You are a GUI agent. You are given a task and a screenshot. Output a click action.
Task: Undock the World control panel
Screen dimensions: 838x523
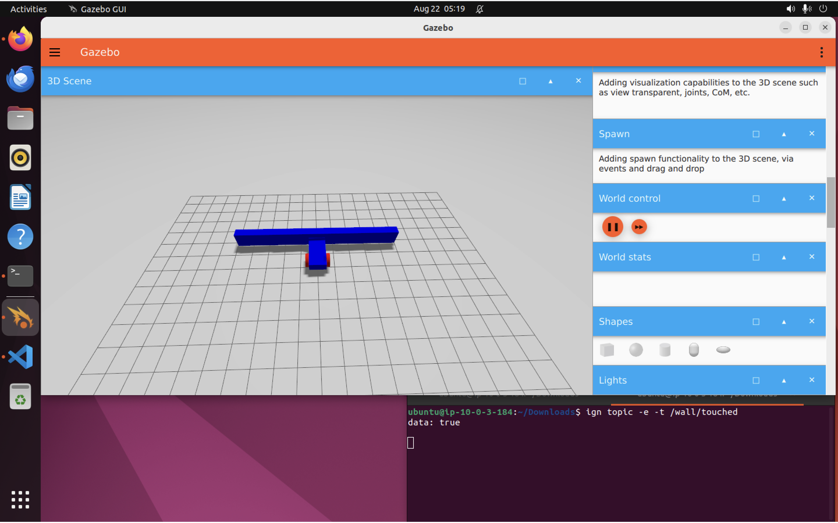point(756,198)
